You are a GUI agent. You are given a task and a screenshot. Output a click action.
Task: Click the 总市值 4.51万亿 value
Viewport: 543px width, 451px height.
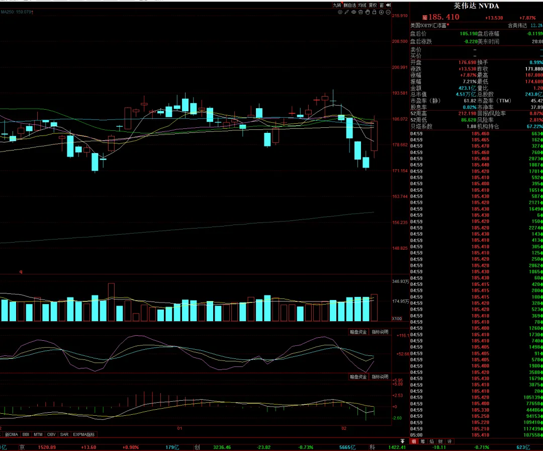[466, 94]
